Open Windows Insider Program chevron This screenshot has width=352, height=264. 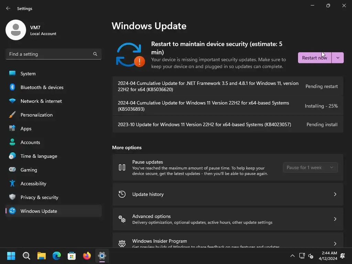coord(335,244)
